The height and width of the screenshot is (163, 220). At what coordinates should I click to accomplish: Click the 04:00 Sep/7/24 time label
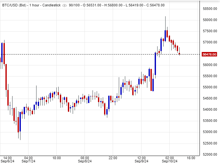coord(28,160)
